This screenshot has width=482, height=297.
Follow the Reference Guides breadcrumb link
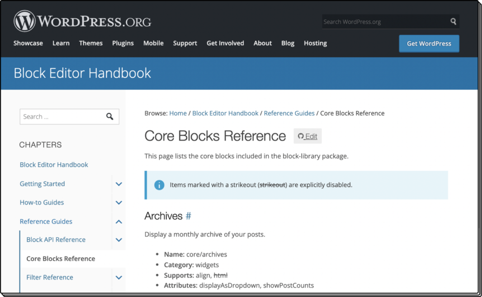click(289, 113)
